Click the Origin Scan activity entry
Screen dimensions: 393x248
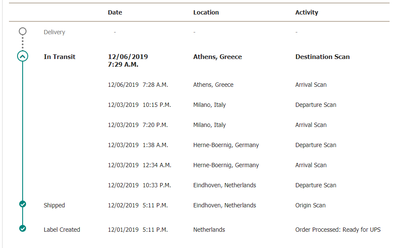311,205
